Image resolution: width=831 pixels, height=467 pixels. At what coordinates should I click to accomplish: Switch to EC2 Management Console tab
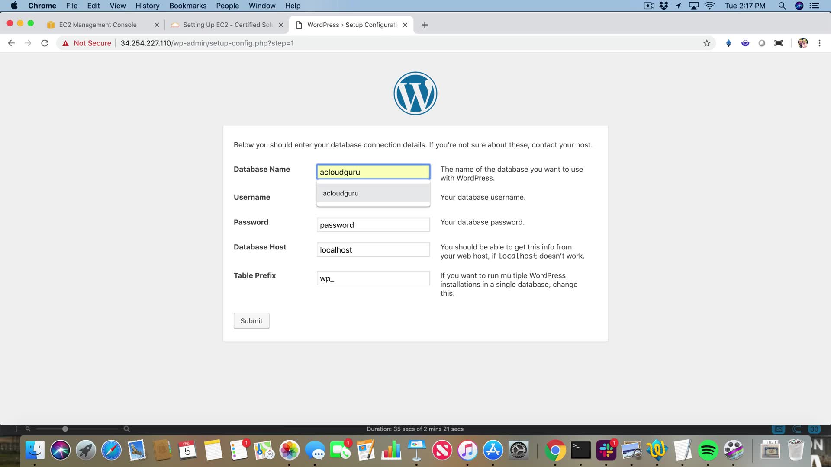(98, 25)
